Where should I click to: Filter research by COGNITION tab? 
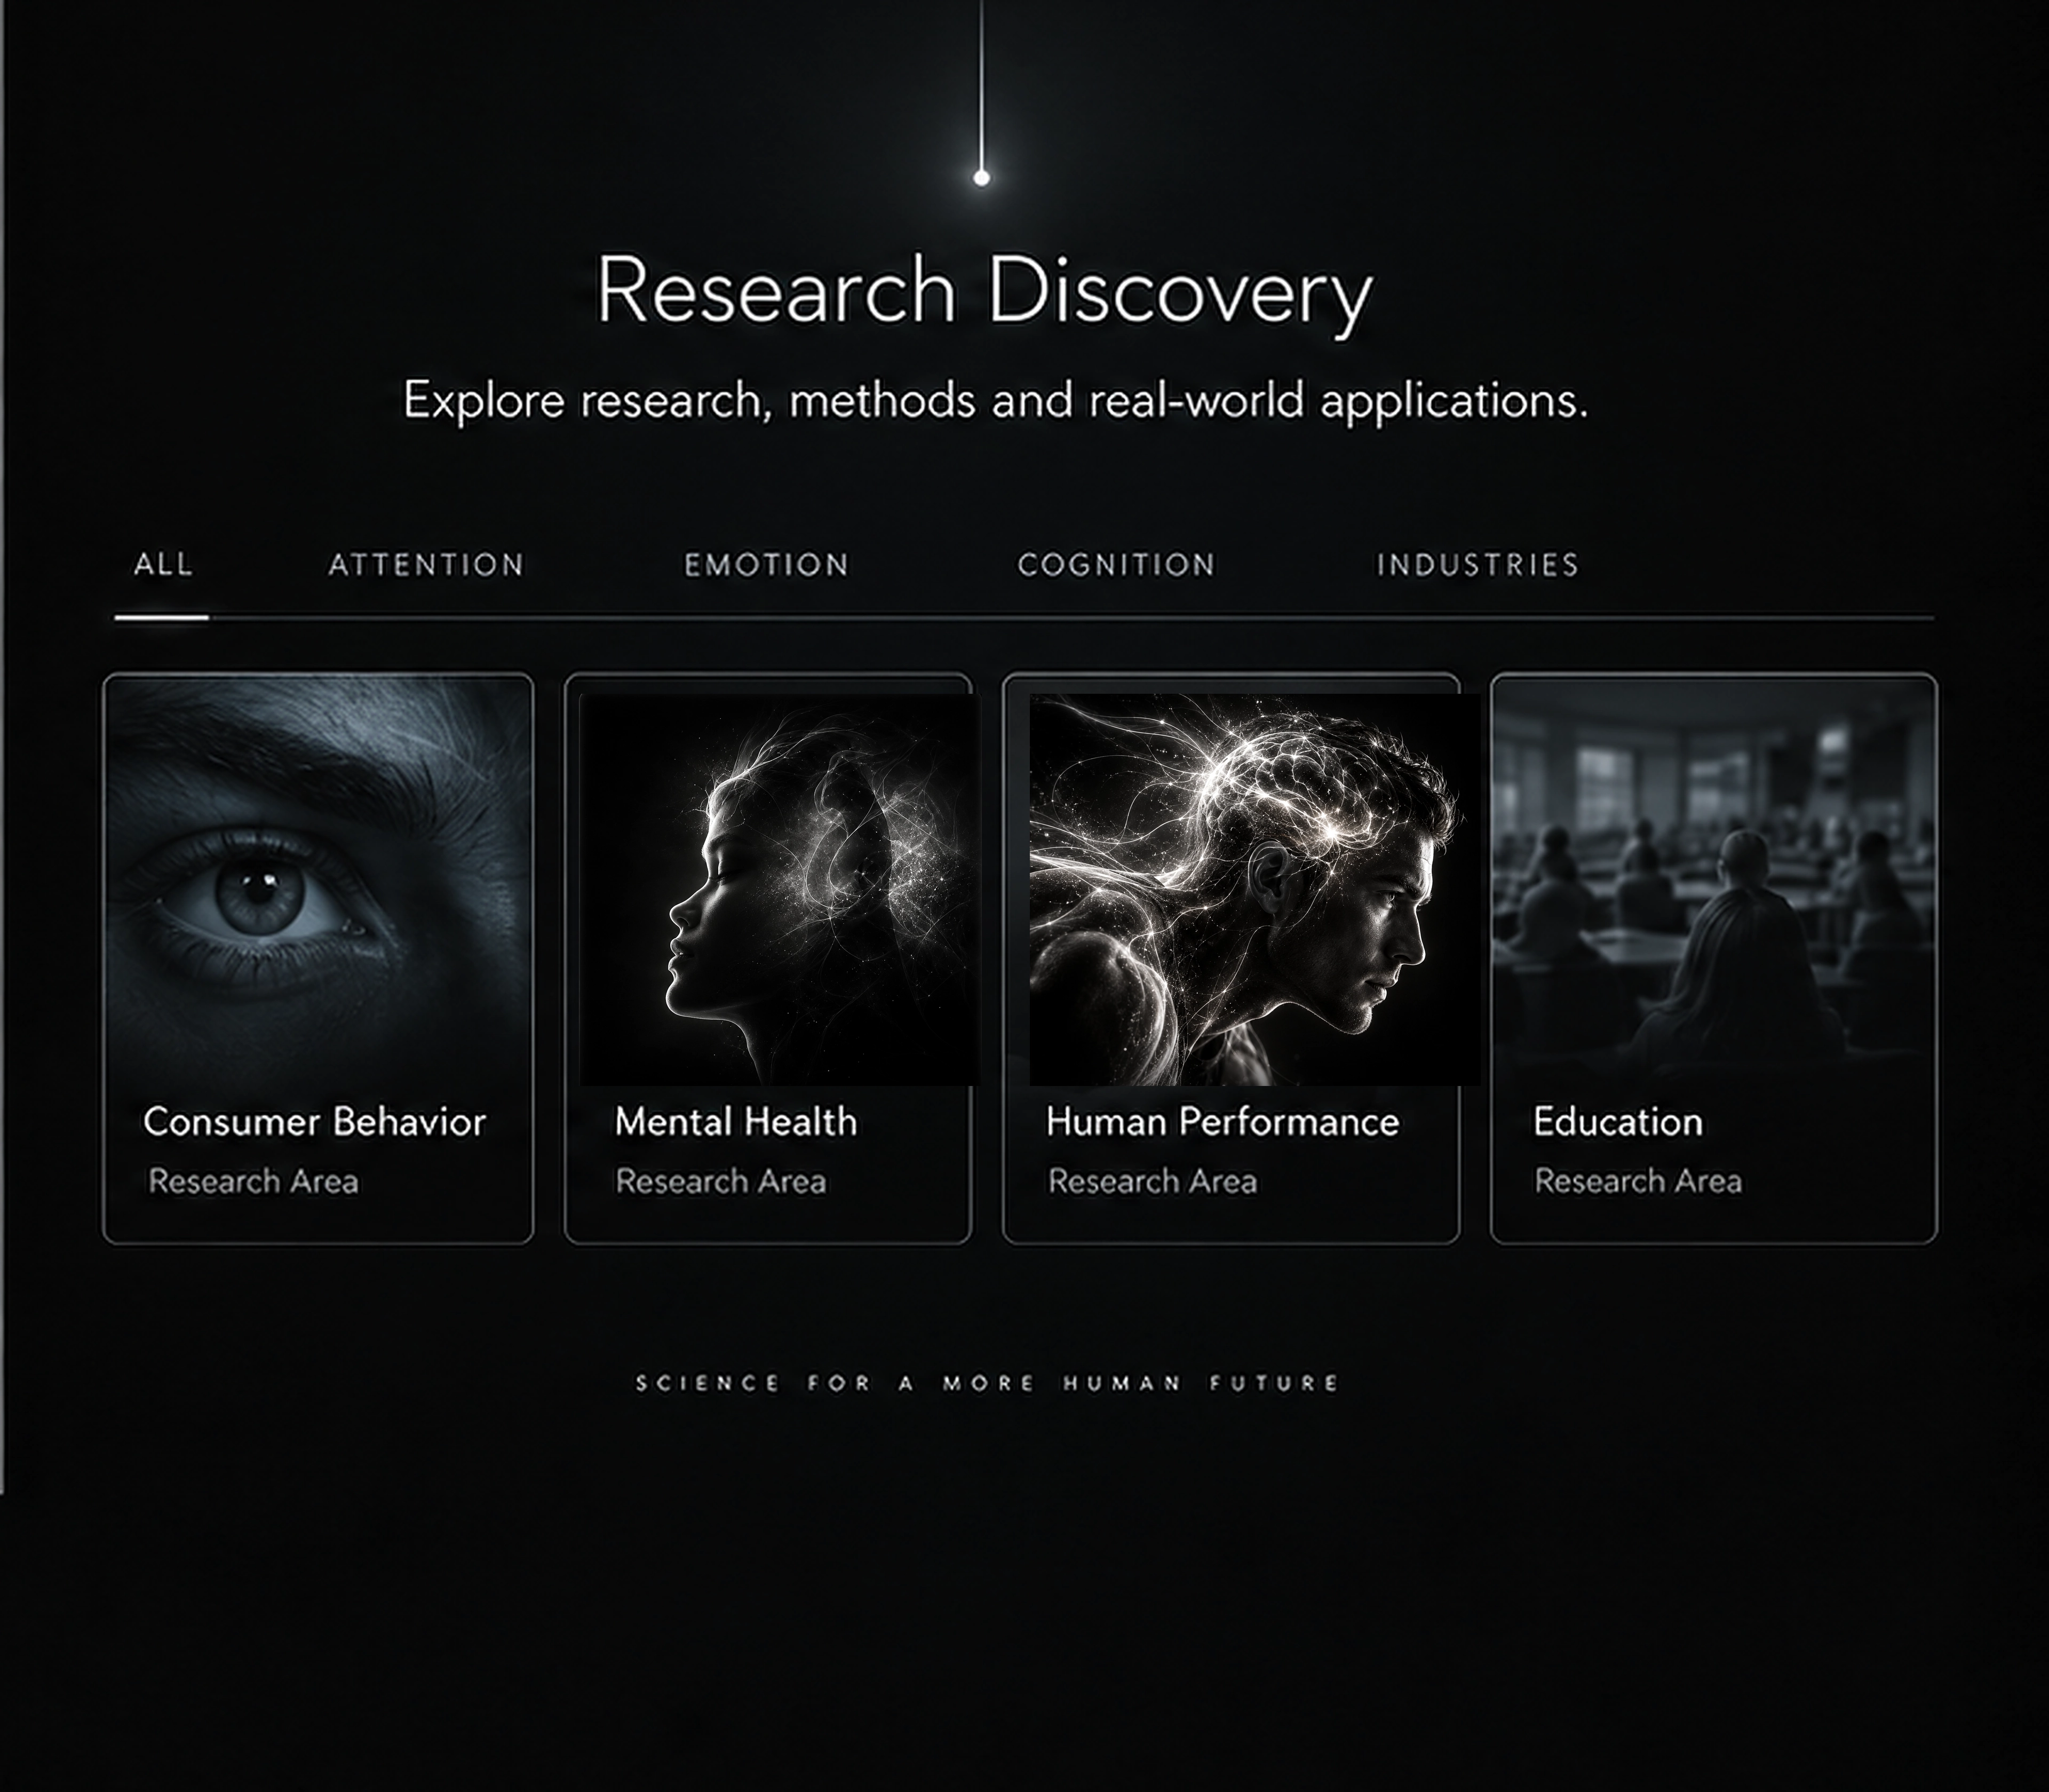[x=1117, y=565]
